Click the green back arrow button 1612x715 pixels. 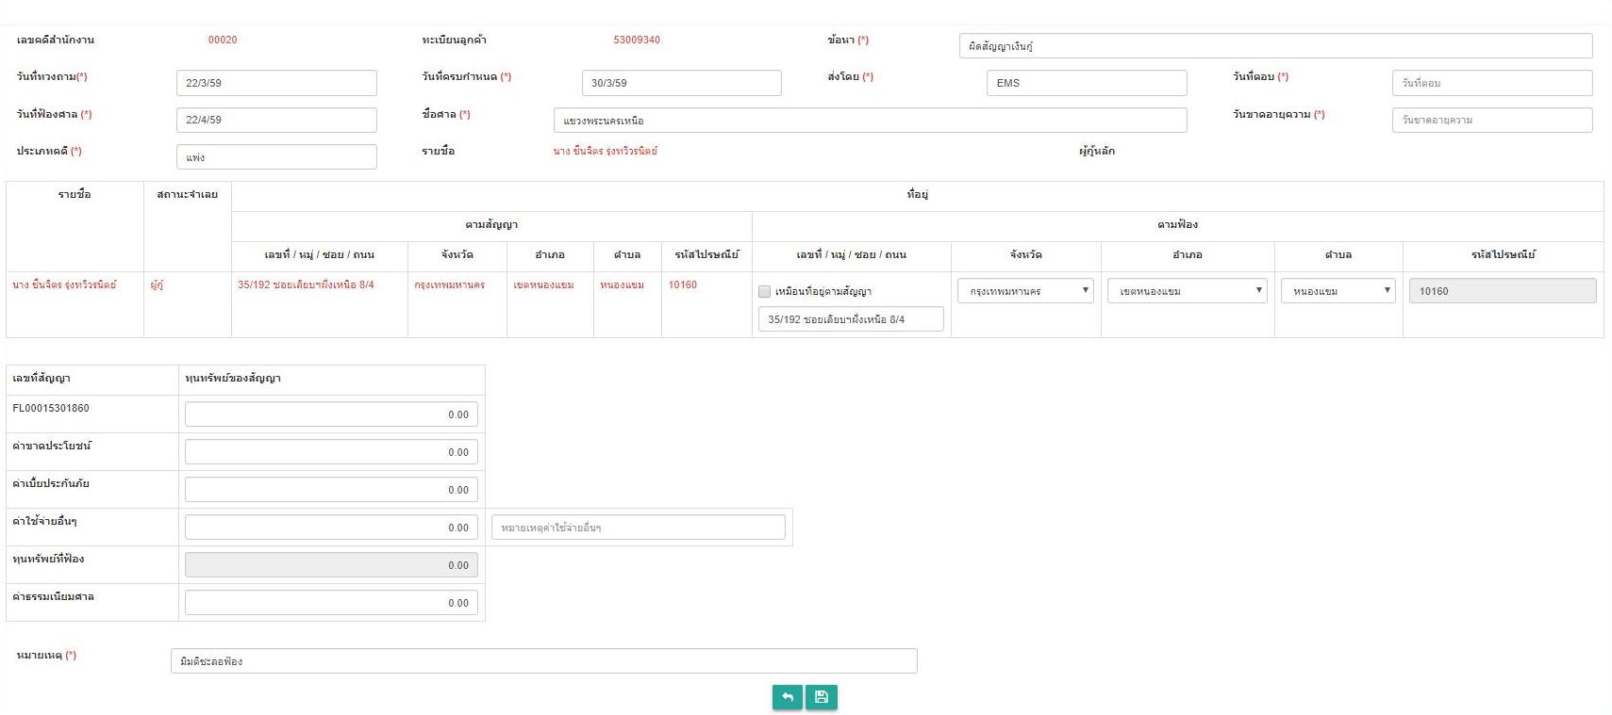click(x=787, y=697)
